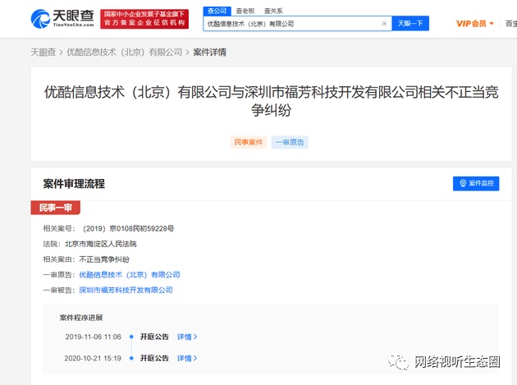Clear the search box with the X icon
This screenshot has height=385, width=517.
(x=384, y=24)
